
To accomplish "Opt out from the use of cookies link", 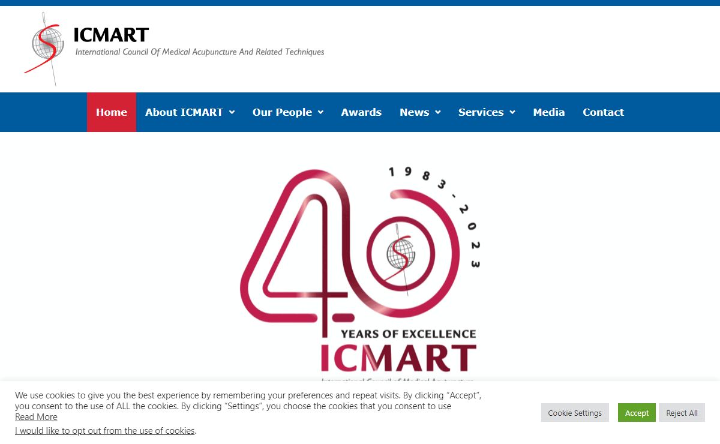I will coord(105,431).
